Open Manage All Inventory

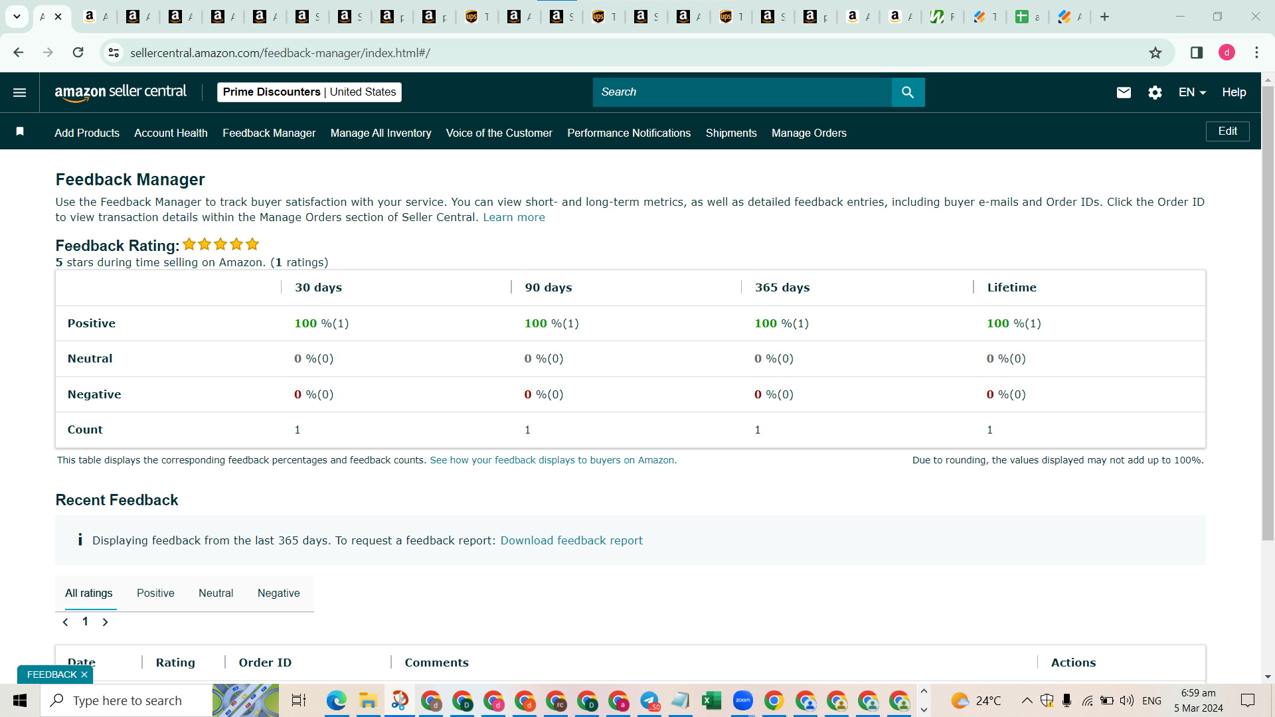click(381, 133)
